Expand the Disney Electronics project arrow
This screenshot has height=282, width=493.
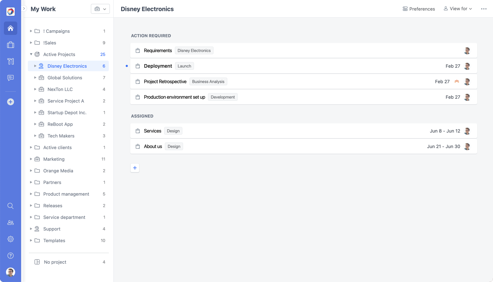point(35,66)
